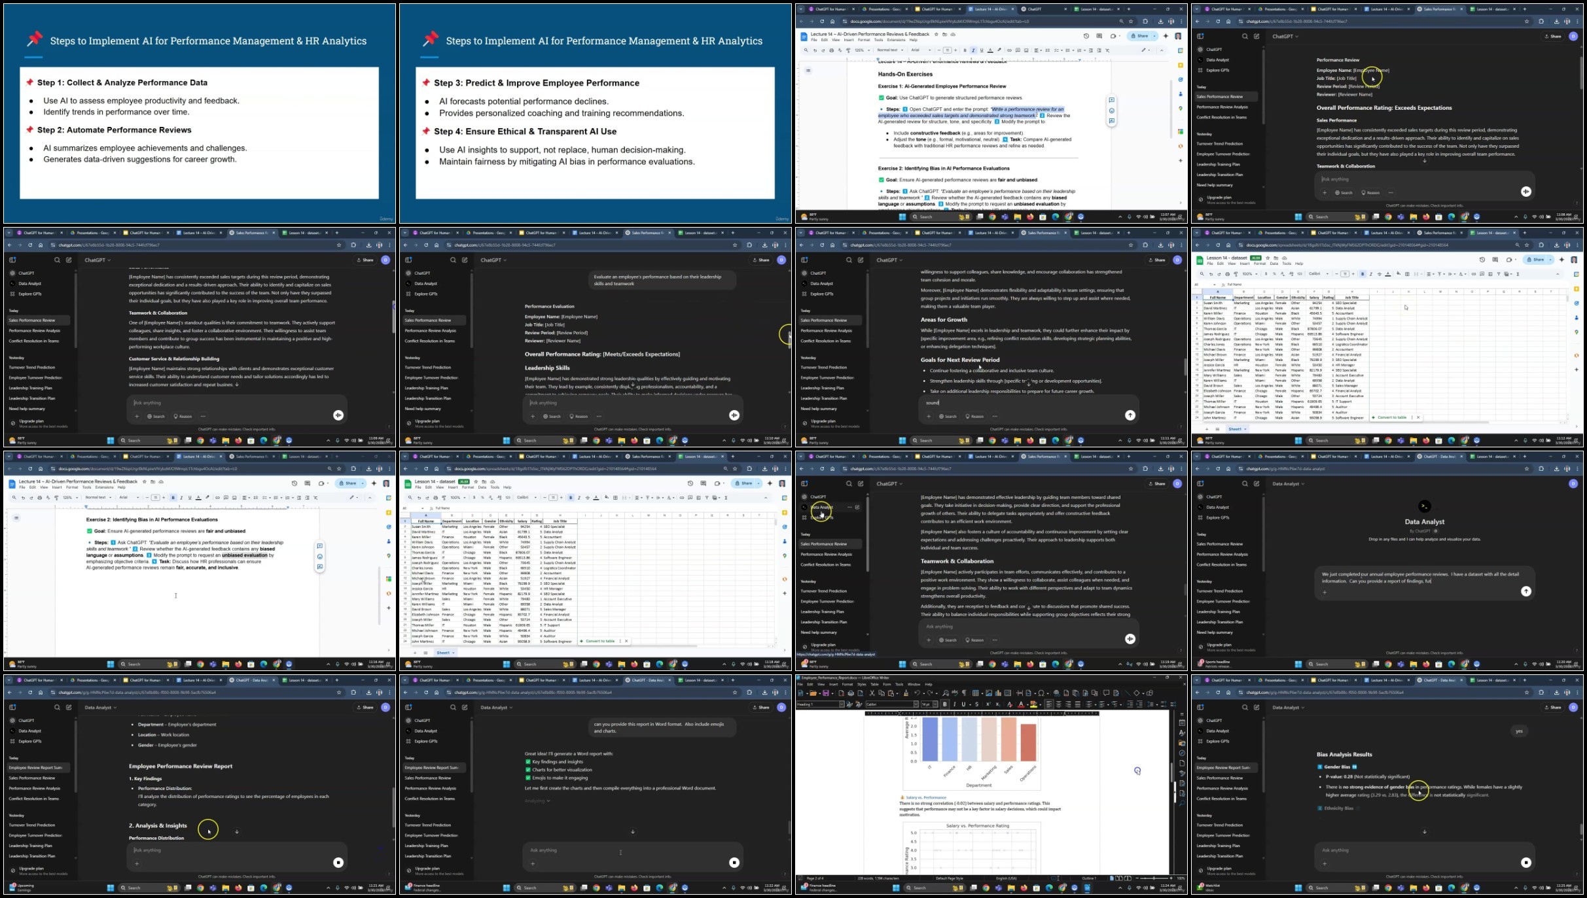Viewport: 1587px width, 898px height.
Task: Click Search button under input in 'sound' frame
Action: [948, 416]
